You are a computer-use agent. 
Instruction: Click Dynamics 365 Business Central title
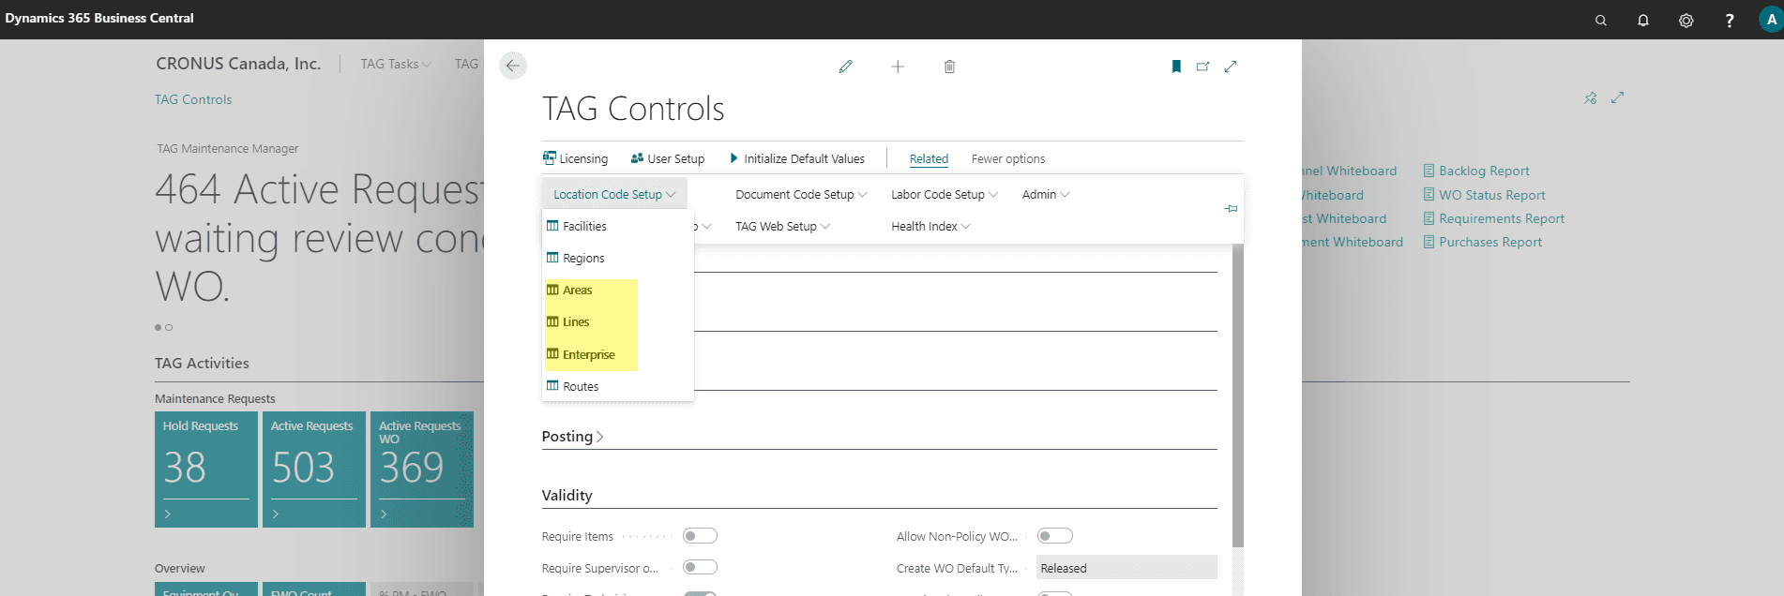[x=99, y=18]
